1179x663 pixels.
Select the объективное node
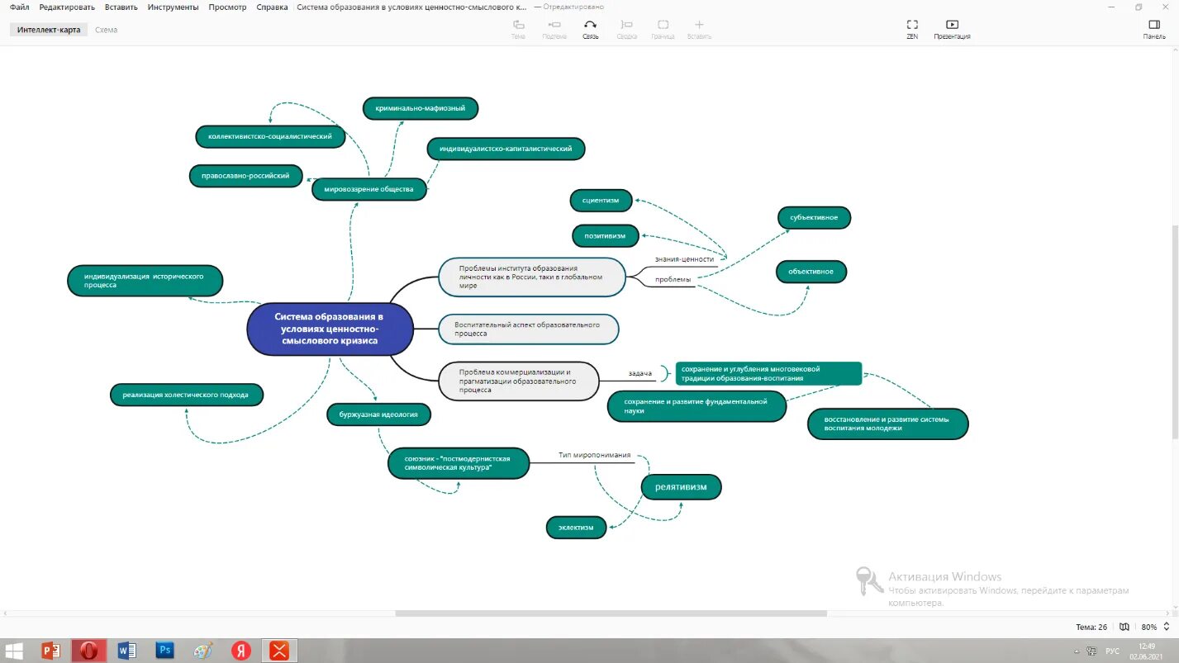[x=811, y=271]
